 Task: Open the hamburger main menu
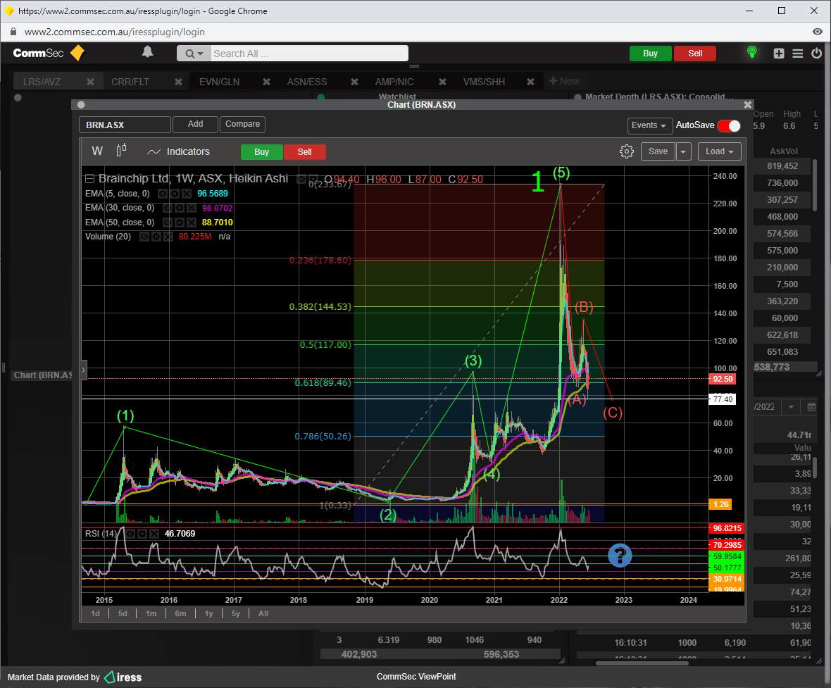point(798,54)
